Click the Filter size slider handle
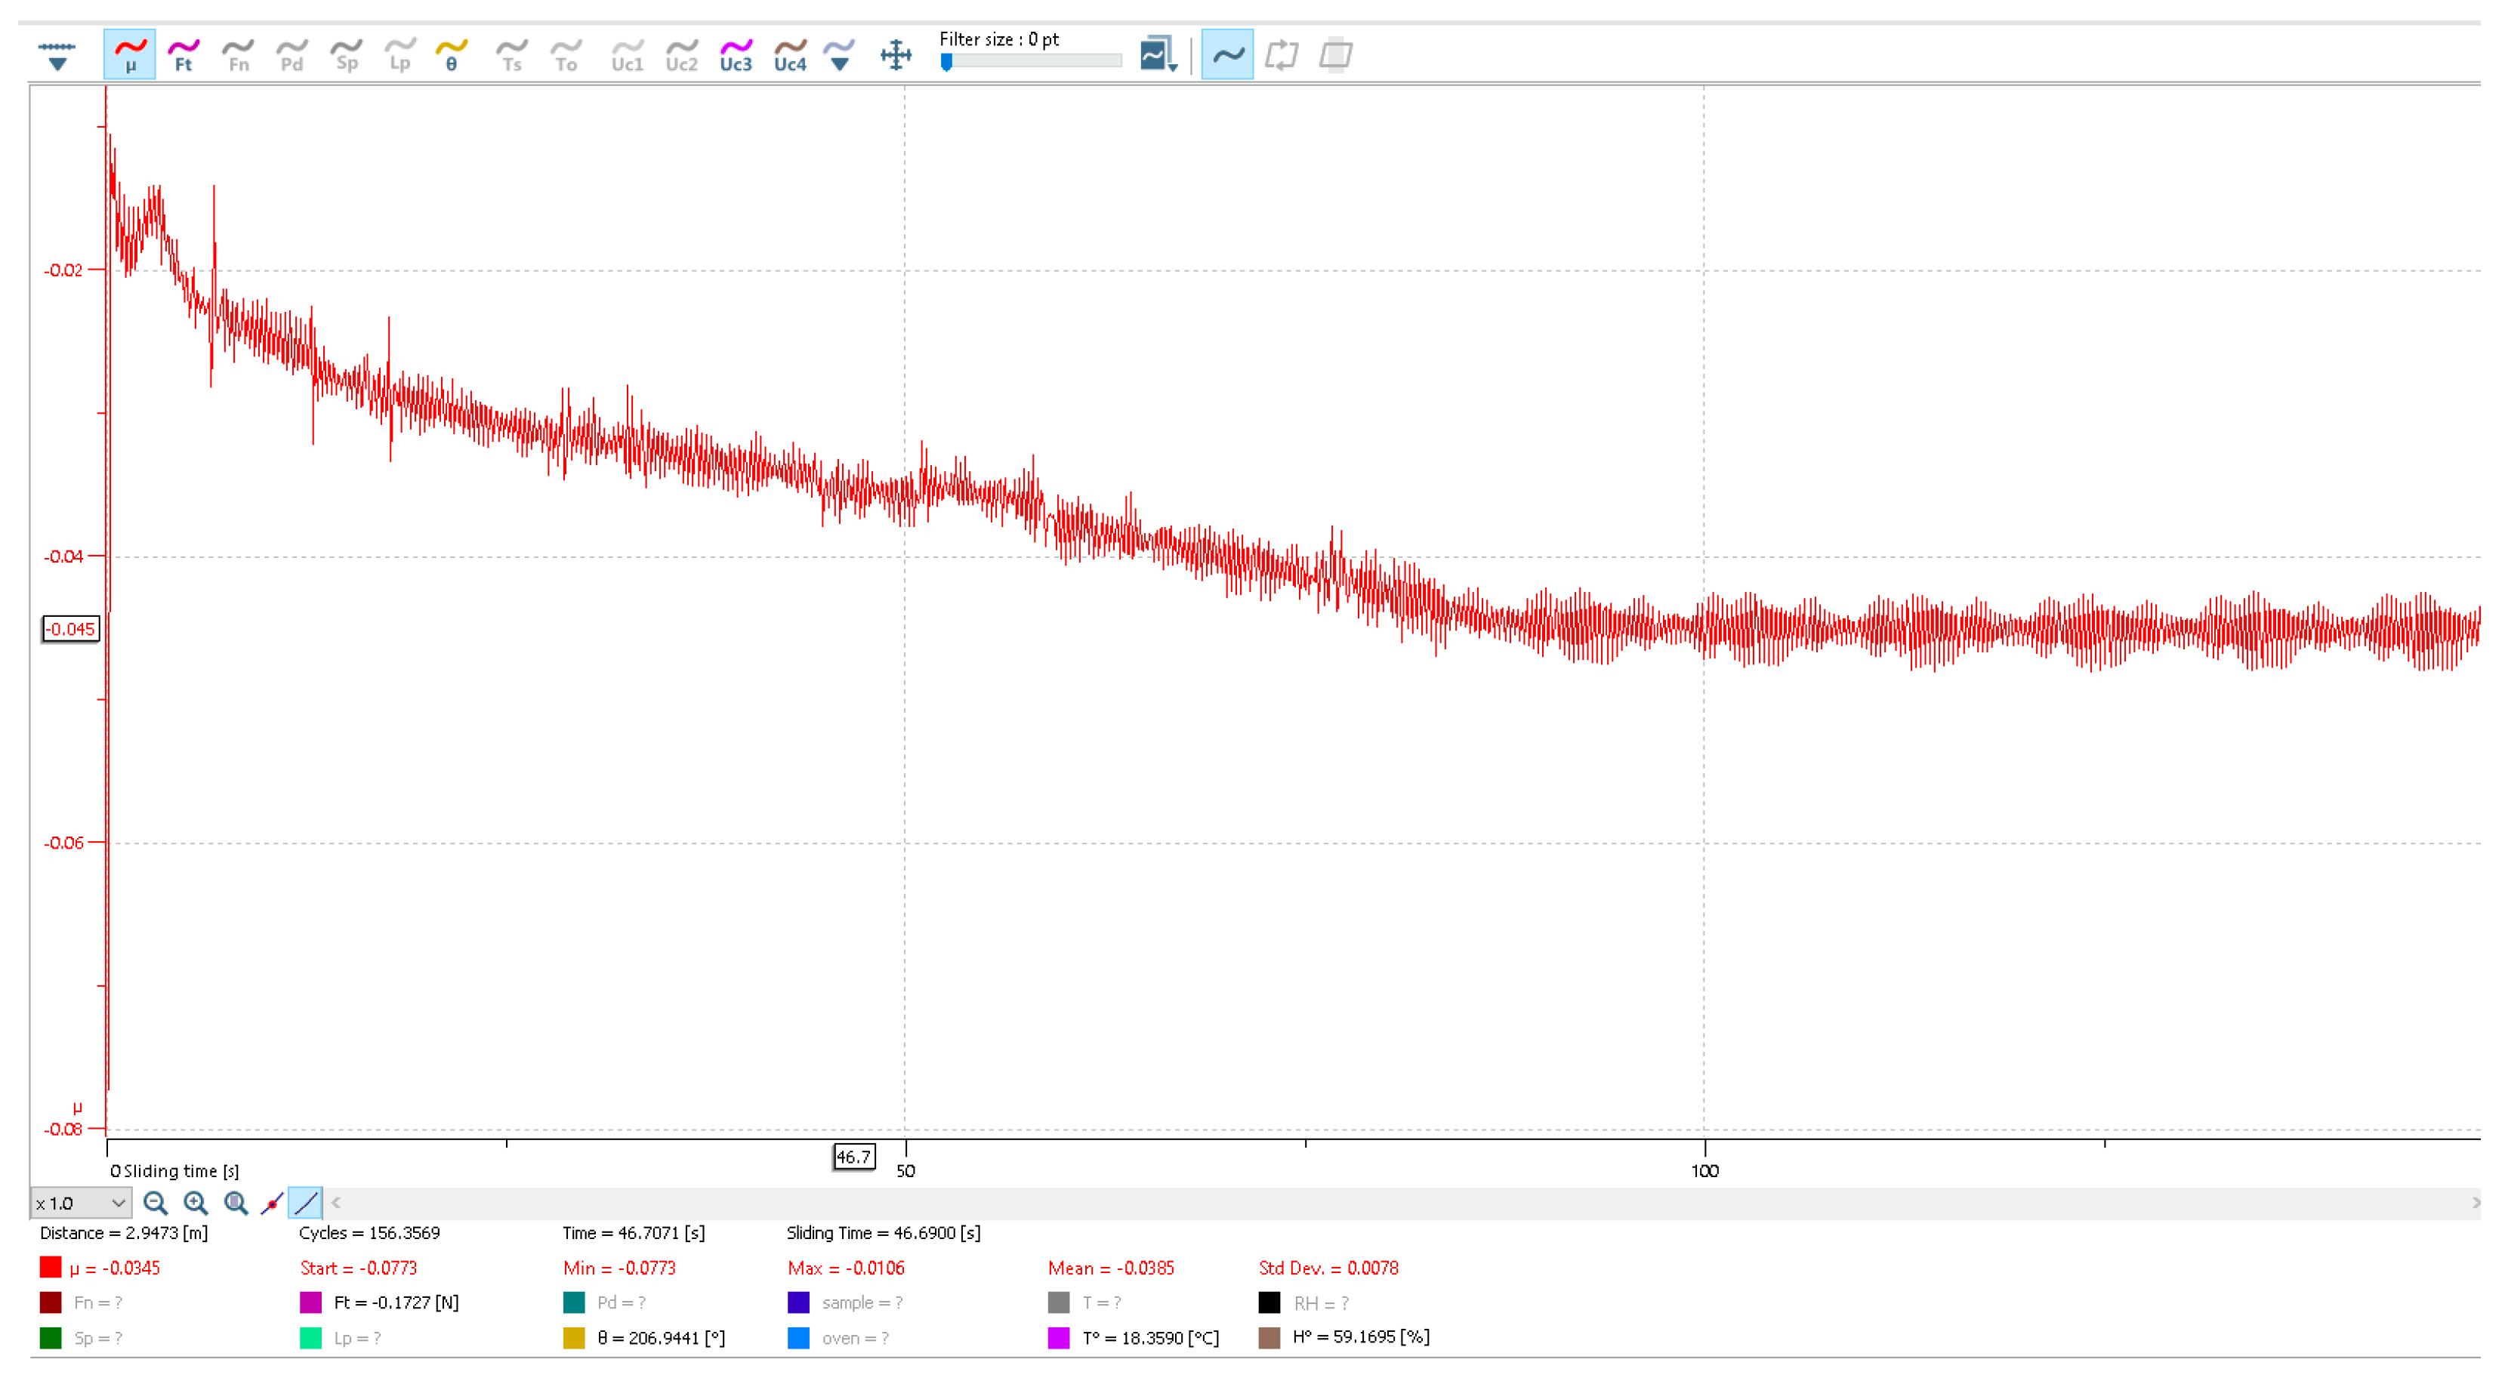 pos(946,62)
